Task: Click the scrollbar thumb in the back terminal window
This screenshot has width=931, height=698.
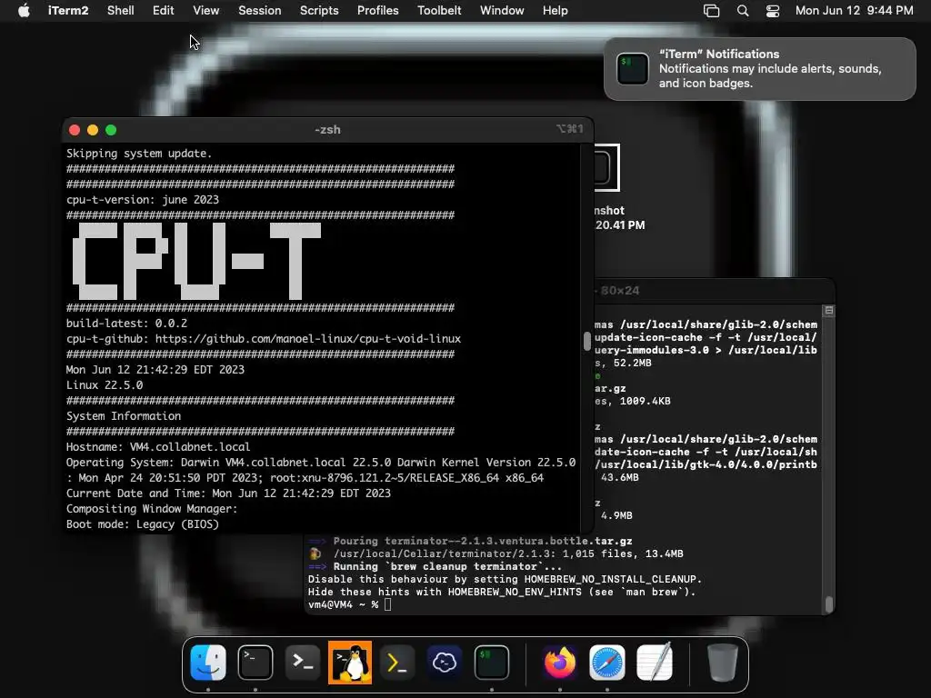Action: 829,604
